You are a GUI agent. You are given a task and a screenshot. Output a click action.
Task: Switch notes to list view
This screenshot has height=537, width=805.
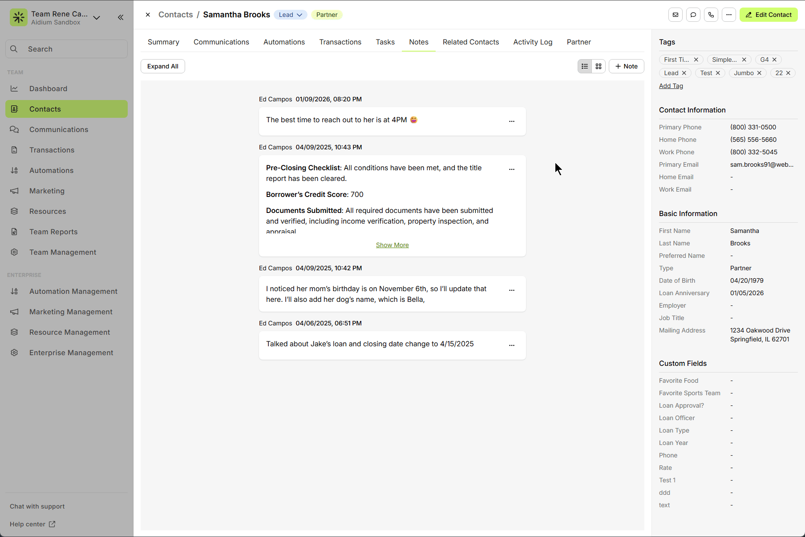[x=585, y=66]
